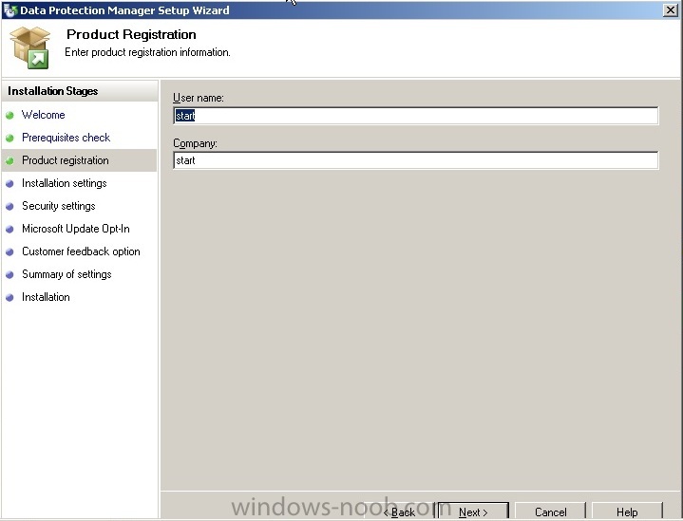Click the blue bullet beside Summary of settings
The image size is (683, 521).
(x=9, y=274)
